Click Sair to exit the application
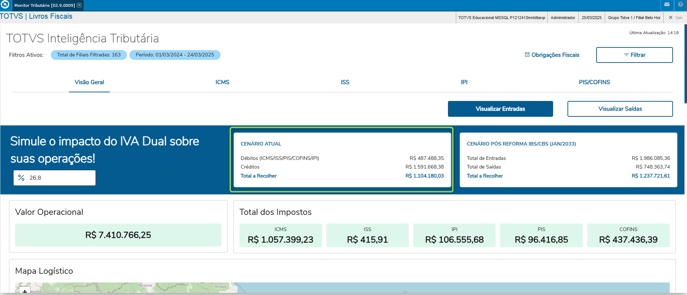The width and height of the screenshot is (687, 295). 676,18
